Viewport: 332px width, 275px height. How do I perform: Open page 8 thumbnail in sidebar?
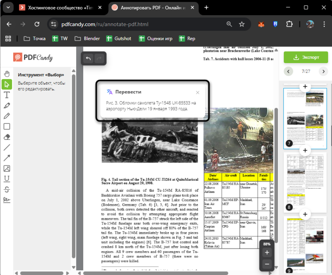[305, 181]
